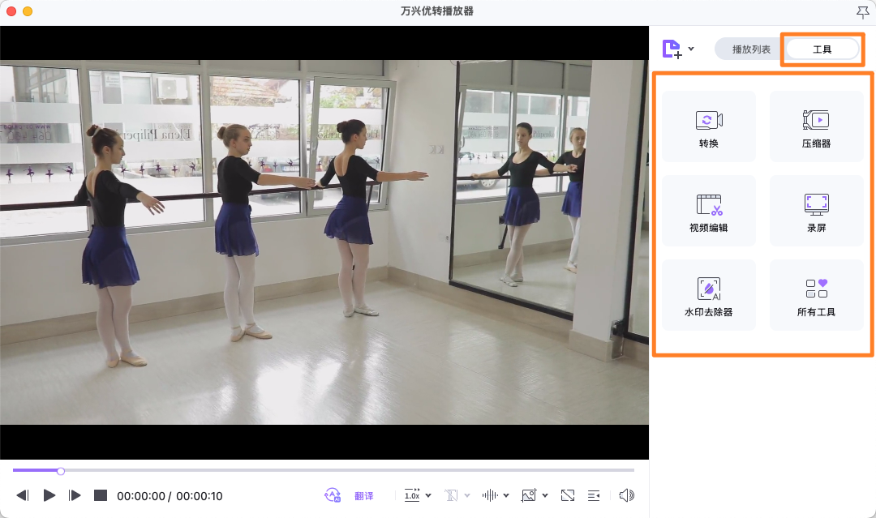This screenshot has height=518, width=876.
Task: Pin the player window on top
Action: click(861, 11)
